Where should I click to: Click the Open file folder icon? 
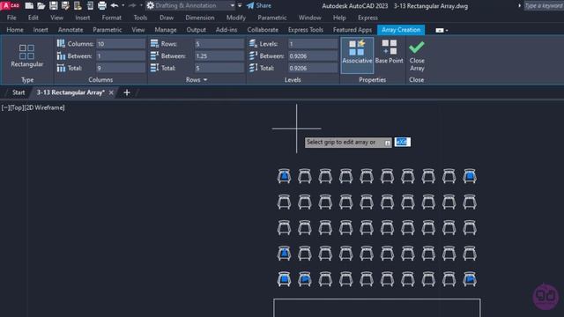[41, 5]
